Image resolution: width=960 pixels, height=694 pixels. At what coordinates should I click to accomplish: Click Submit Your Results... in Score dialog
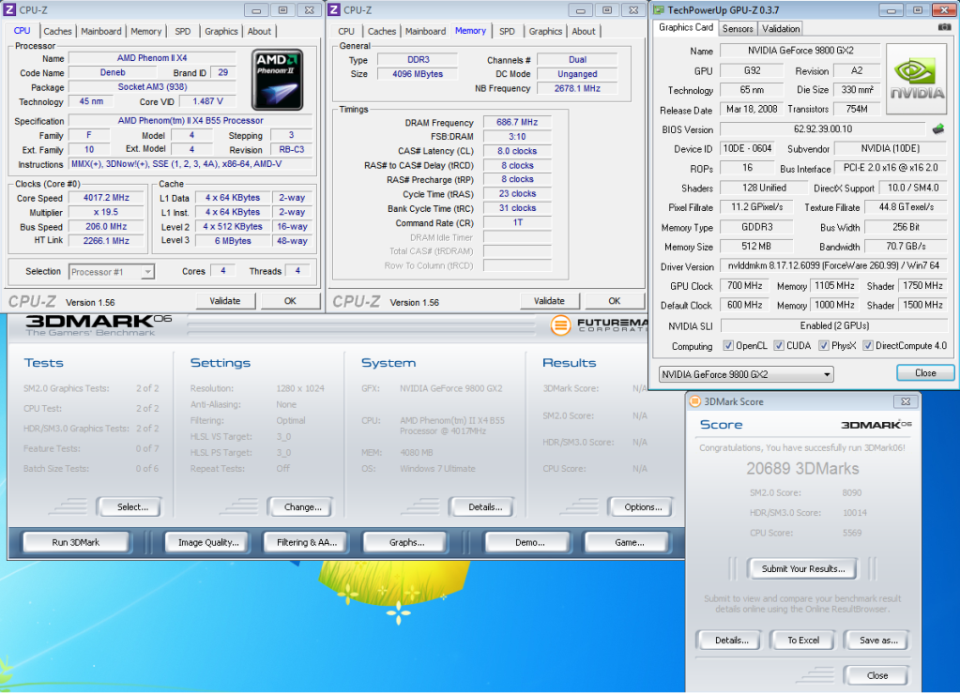click(802, 568)
